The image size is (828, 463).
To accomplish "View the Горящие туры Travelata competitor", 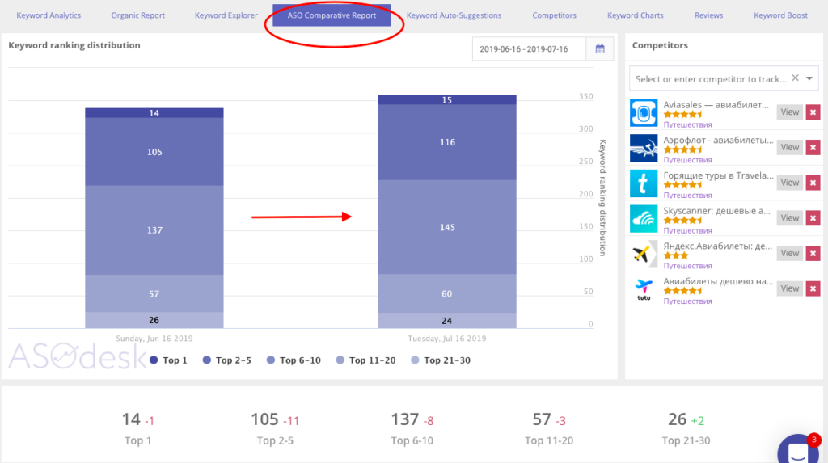I will pyautogui.click(x=790, y=183).
